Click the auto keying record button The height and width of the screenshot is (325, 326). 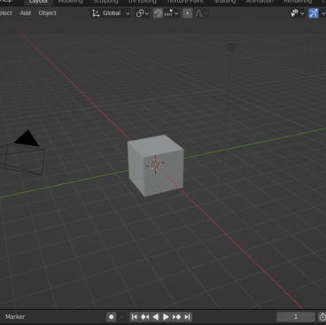(x=112, y=317)
